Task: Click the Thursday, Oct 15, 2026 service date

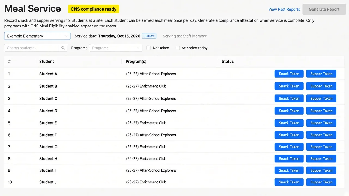Action: (119, 36)
